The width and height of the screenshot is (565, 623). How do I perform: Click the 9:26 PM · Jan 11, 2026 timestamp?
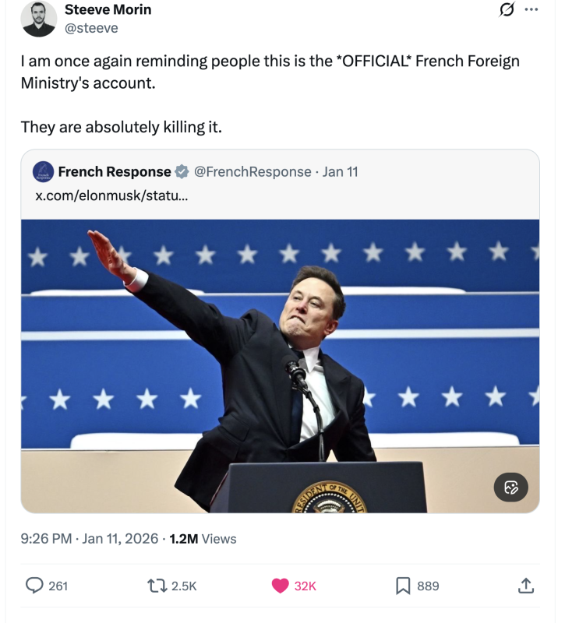[89, 538]
